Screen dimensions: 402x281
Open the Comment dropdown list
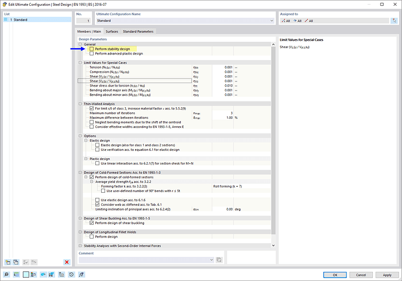(211, 260)
